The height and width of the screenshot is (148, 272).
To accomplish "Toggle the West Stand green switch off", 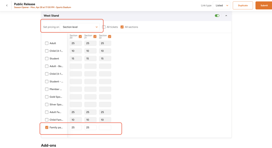I will click(x=217, y=15).
